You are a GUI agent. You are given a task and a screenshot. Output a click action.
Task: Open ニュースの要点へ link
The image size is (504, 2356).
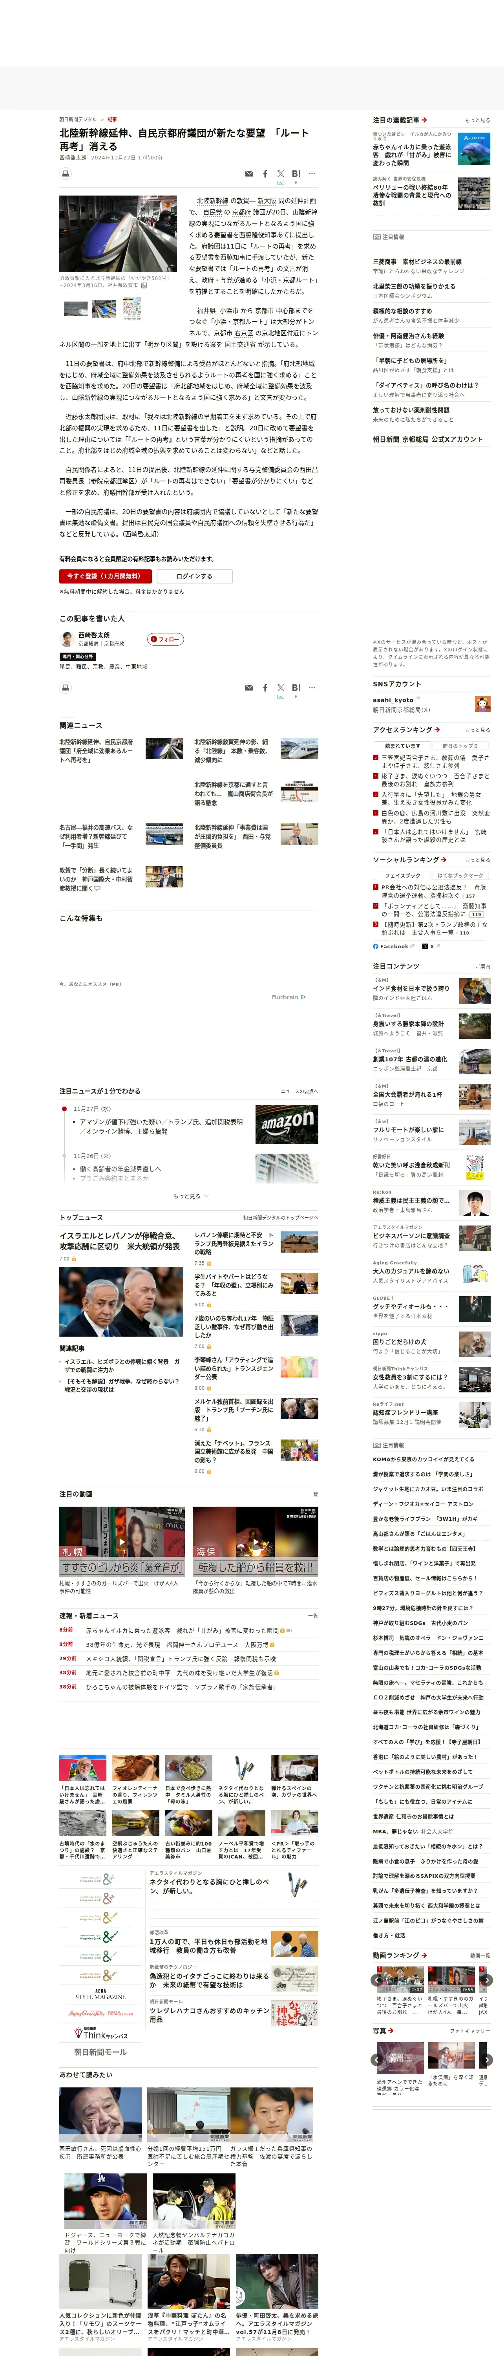299,1091
